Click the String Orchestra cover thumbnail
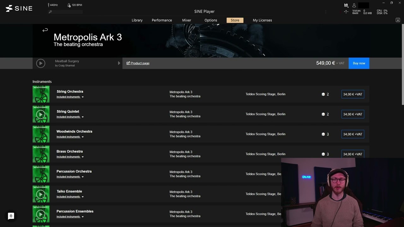404x227 pixels. (x=41, y=94)
